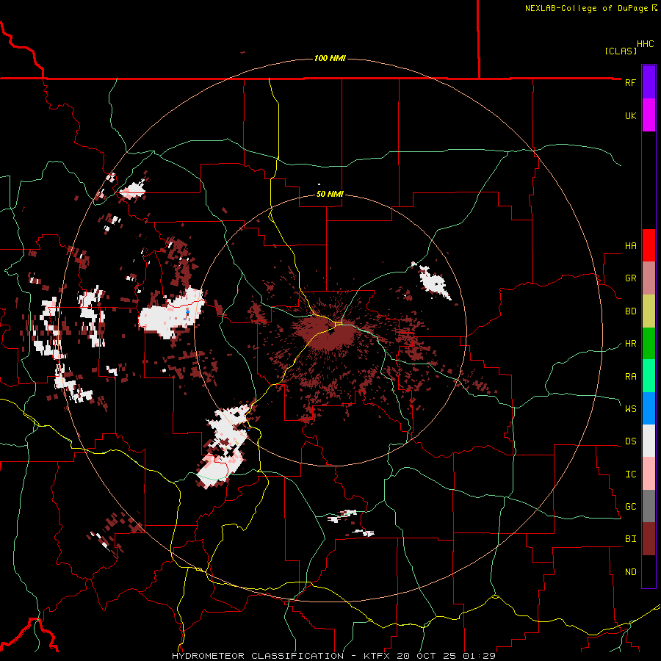Click the BD legend label

630,311
